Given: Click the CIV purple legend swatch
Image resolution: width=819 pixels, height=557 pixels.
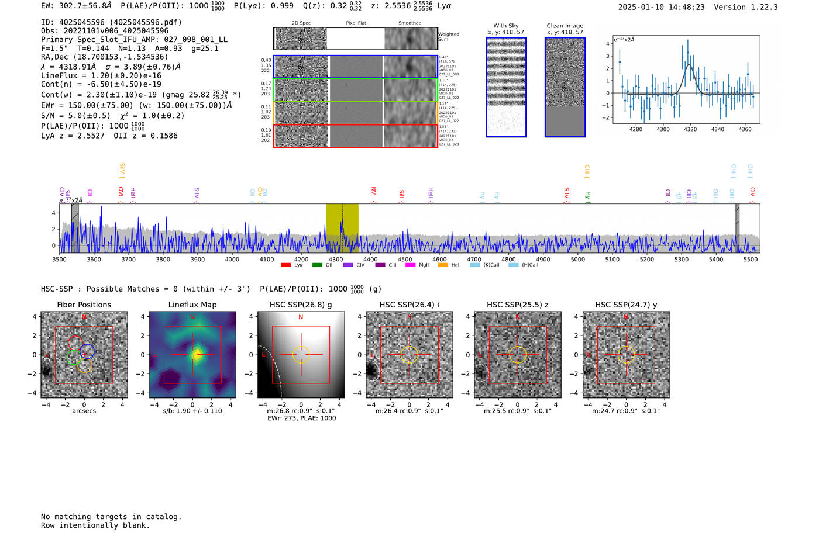Looking at the screenshot, I should pyautogui.click(x=349, y=265).
